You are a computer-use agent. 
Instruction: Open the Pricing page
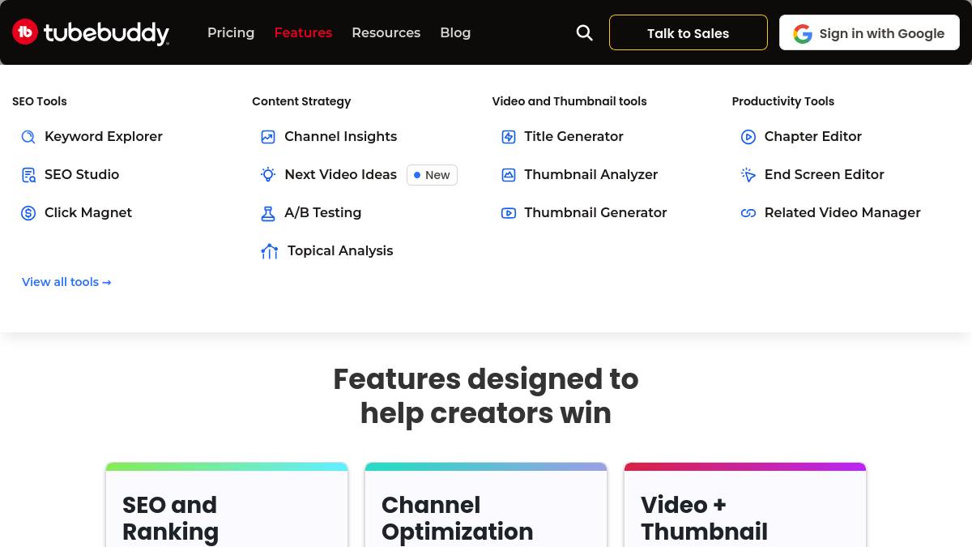(x=231, y=32)
